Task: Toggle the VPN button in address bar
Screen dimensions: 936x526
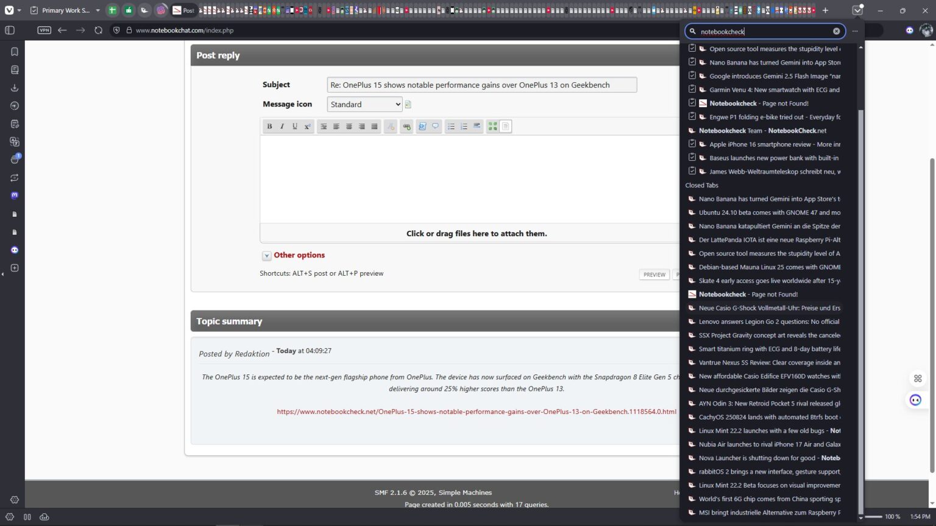Action: click(x=44, y=30)
